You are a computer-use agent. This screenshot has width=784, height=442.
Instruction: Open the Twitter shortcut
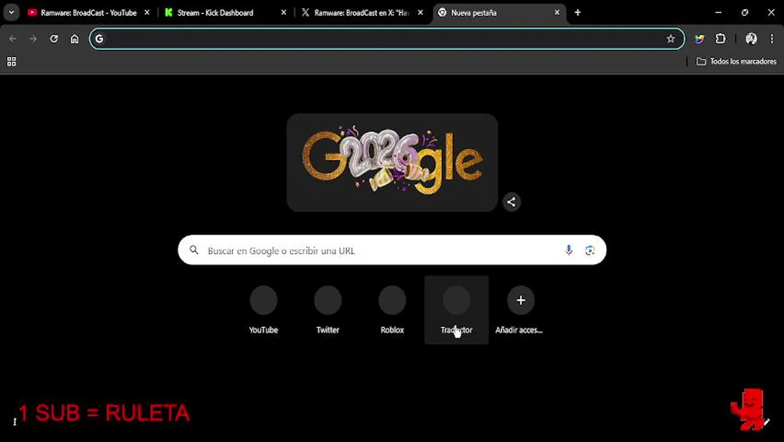click(328, 309)
